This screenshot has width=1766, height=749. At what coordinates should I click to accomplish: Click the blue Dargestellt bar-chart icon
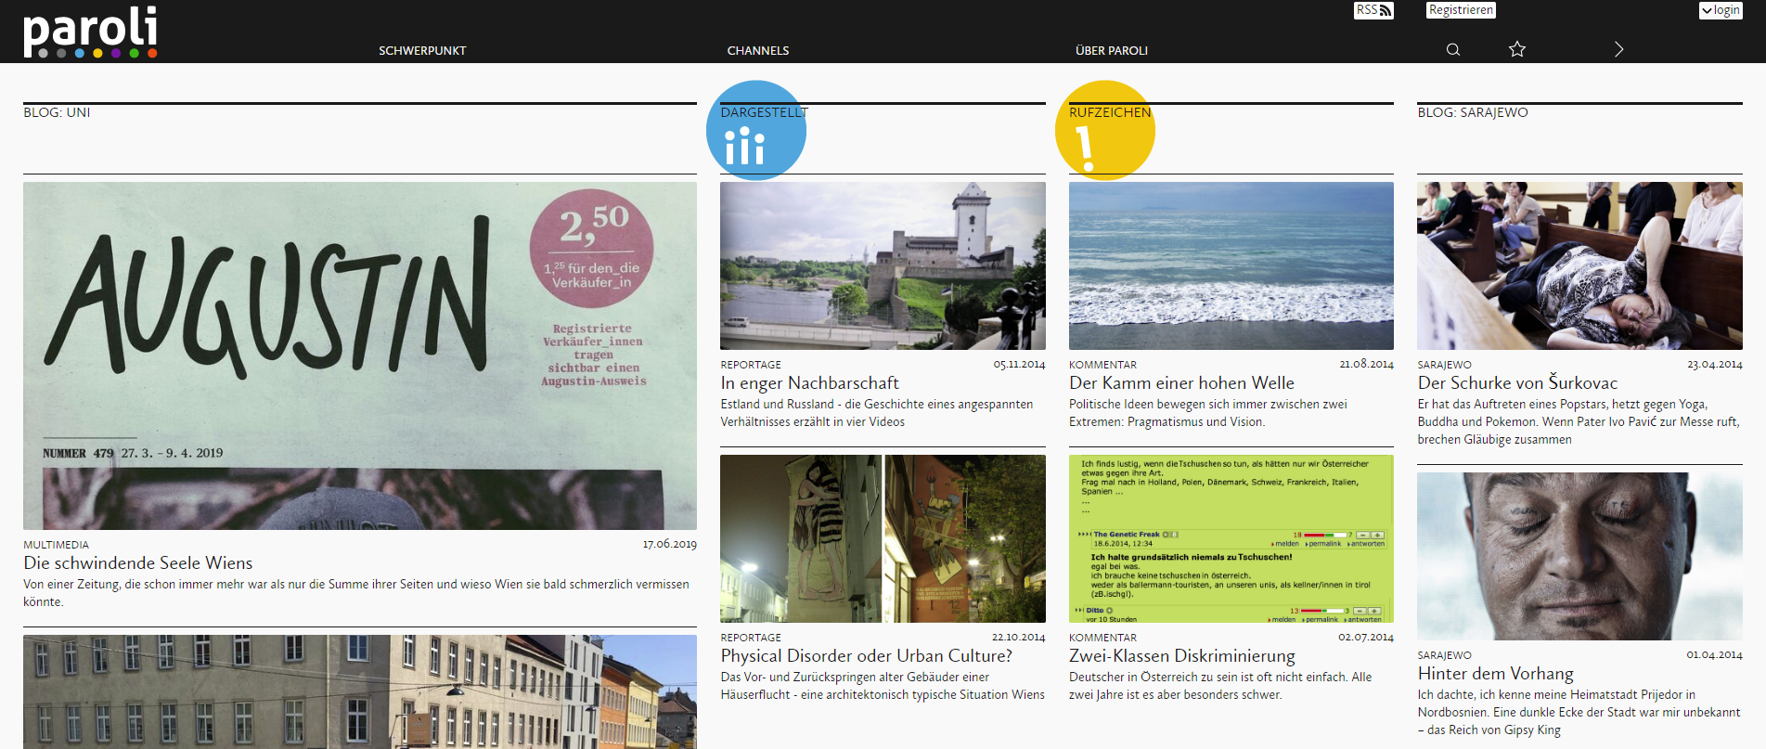tap(756, 131)
